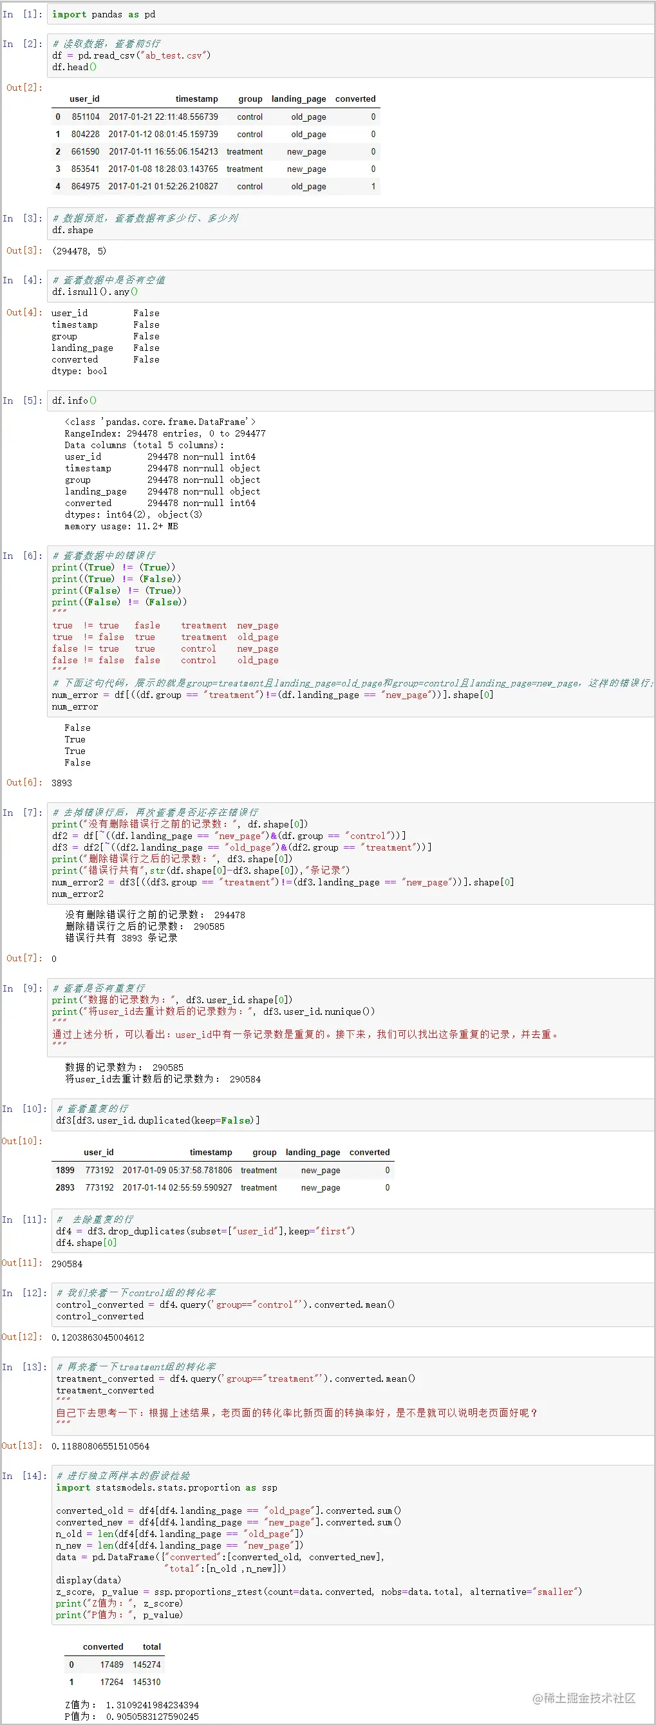Click the nunique output line showing 290584
The height and width of the screenshot is (1725, 656).
pyautogui.click(x=163, y=1079)
